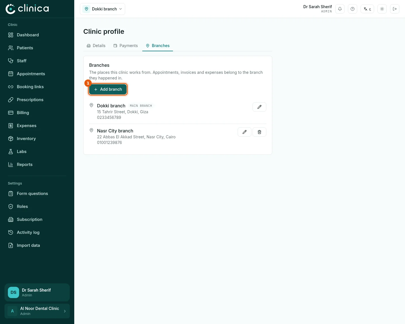Open Form questions settings
The image size is (405, 324).
pyautogui.click(x=37, y=194)
